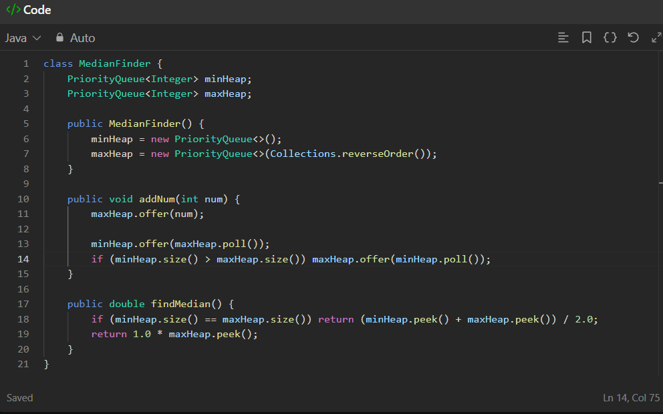Screen dimensions: 663x414
Task: Click 'return 1.0 * maxHeap.peek();' line
Action: (x=174, y=334)
